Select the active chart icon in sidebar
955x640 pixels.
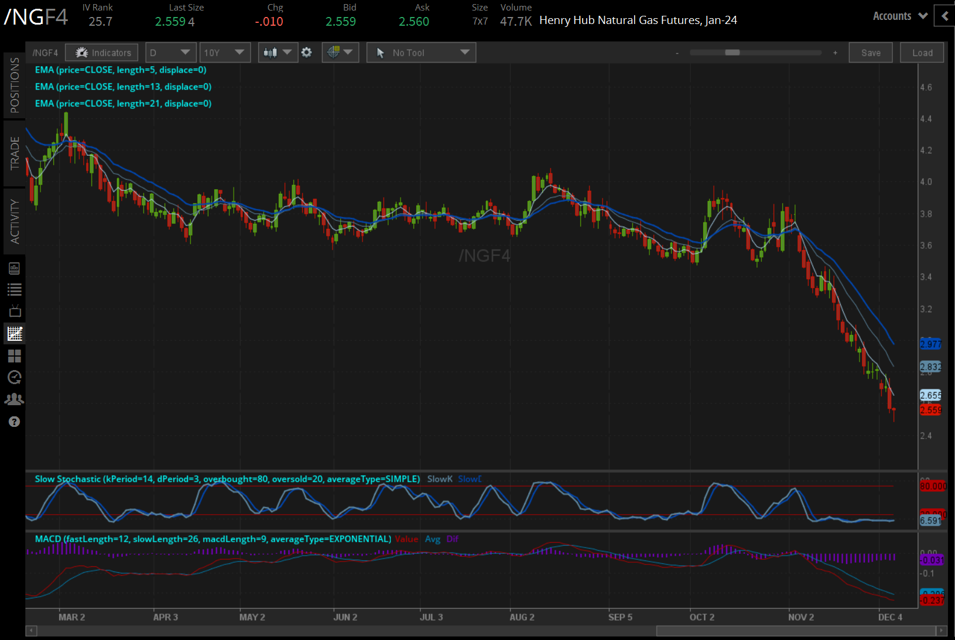(x=15, y=334)
